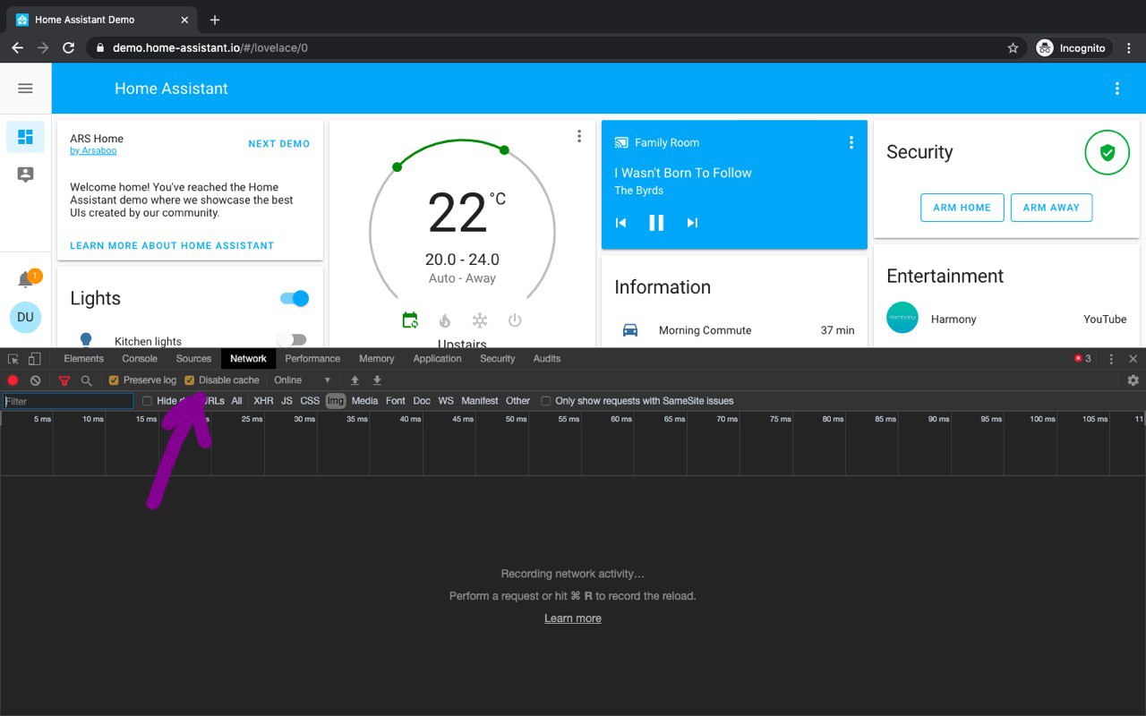Click the Harmony remote icon
Viewport: 1146px width, 716px height.
902,318
